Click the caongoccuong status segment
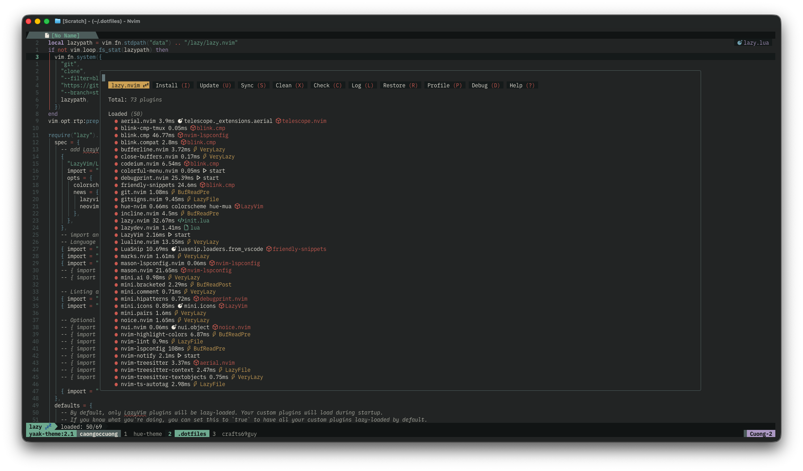This screenshot has height=471, width=803. pyautogui.click(x=99, y=434)
